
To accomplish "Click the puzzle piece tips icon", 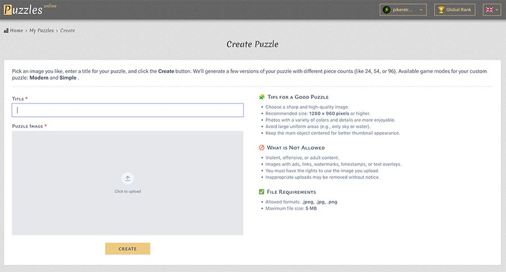I will tap(261, 97).
